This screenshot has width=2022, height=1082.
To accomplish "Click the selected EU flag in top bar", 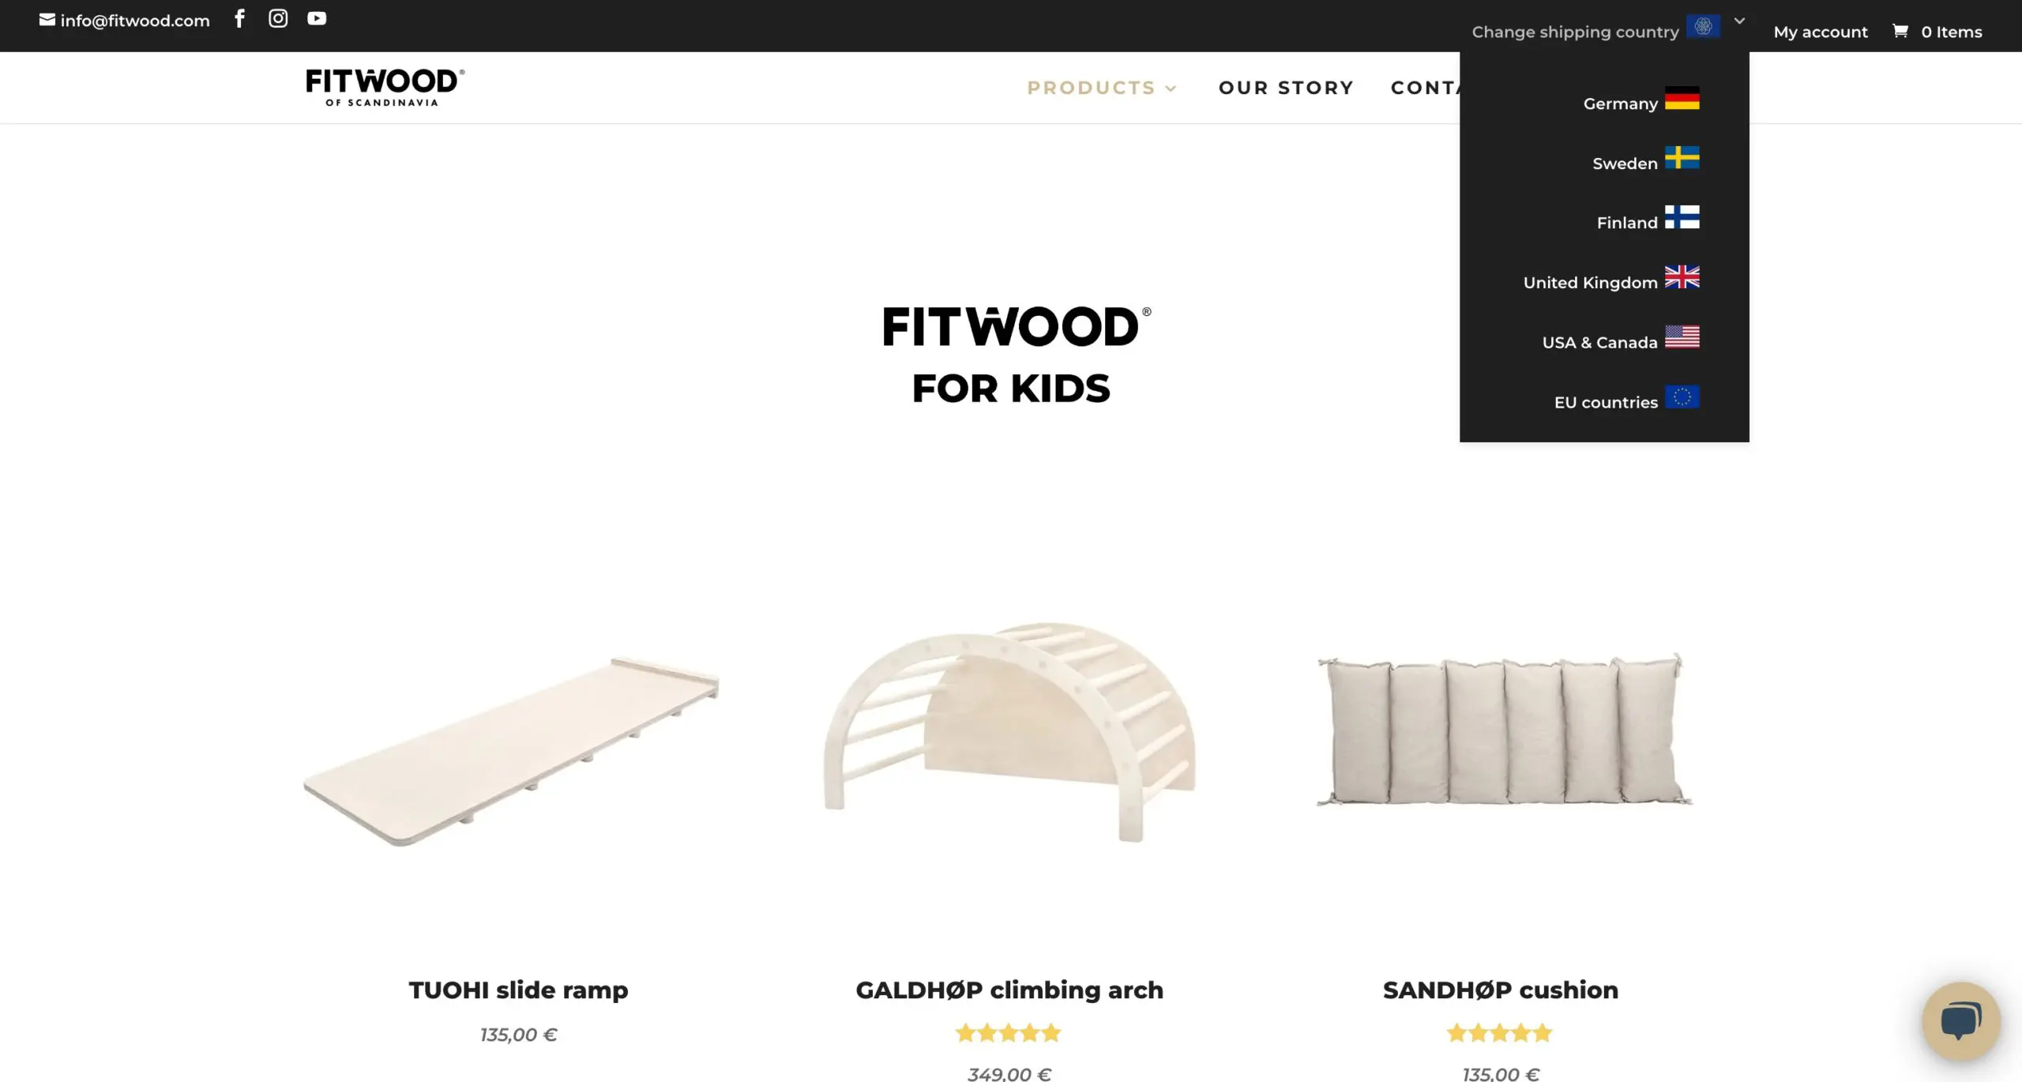I will [x=1703, y=26].
